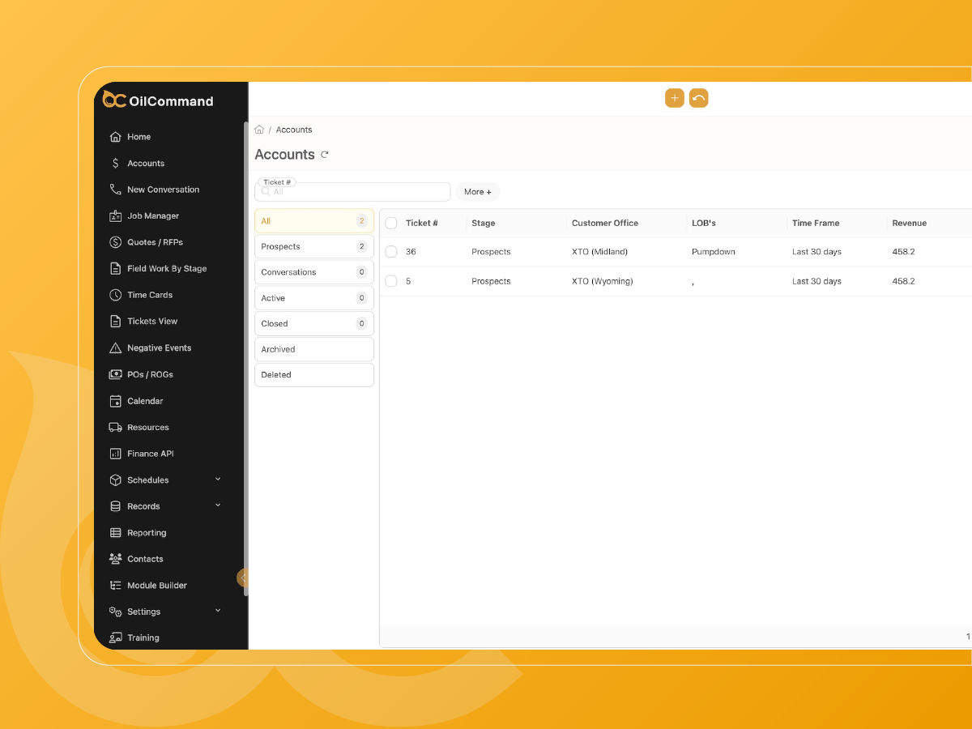The height and width of the screenshot is (729, 972).
Task: Select the Time Cards icon in the sidebar
Action: (114, 295)
